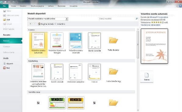The height and width of the screenshot is (112, 182).
Task: Open the Visualizza ribbon tab
Action: [x=73, y=6]
